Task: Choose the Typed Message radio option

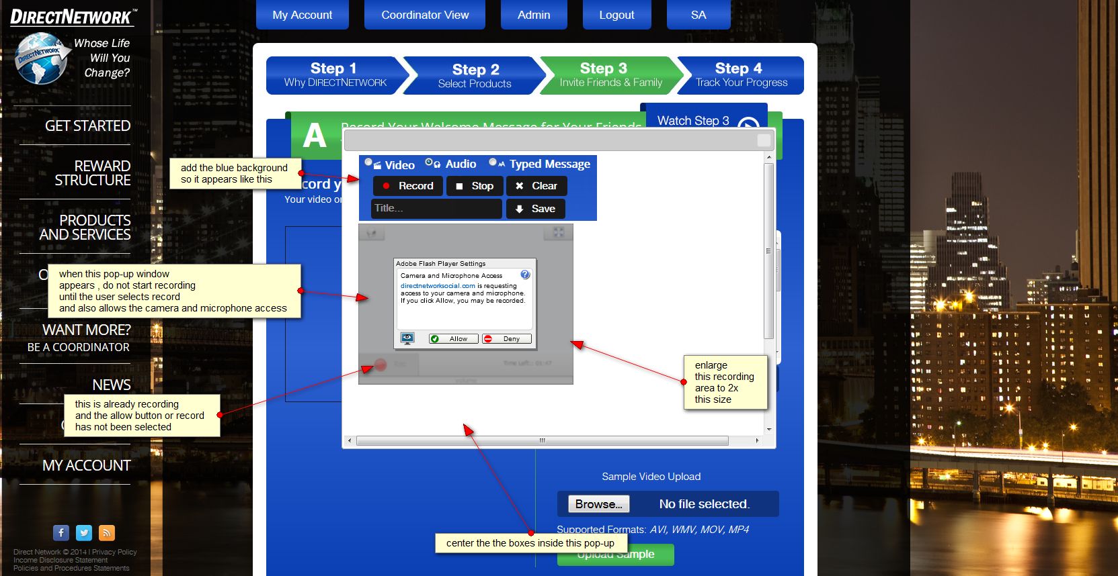Action: pyautogui.click(x=493, y=162)
